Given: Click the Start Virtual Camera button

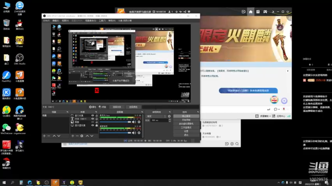Looking at the screenshot, I should [x=186, y=124].
